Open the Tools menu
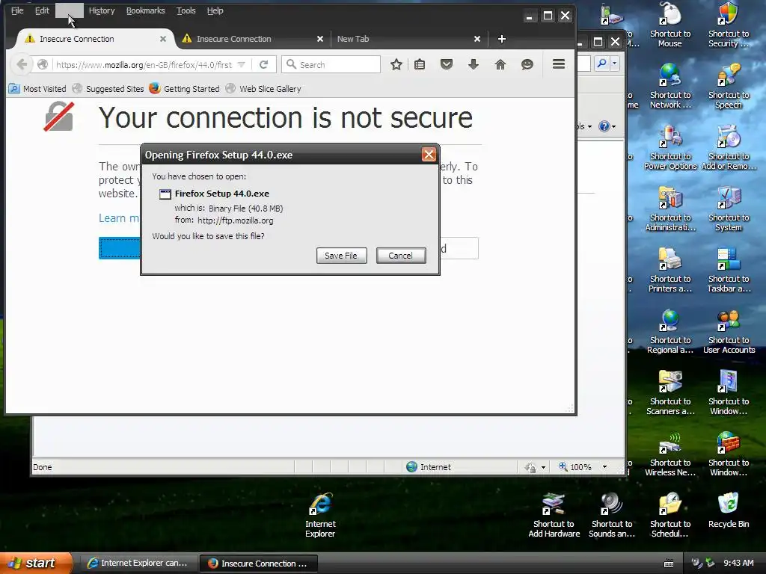Image resolution: width=766 pixels, height=574 pixels. click(186, 10)
